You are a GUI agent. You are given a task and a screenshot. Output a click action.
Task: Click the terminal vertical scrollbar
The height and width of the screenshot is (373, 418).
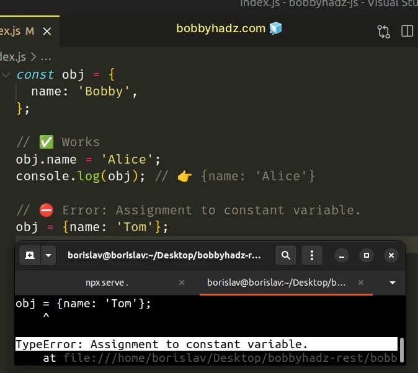402,350
